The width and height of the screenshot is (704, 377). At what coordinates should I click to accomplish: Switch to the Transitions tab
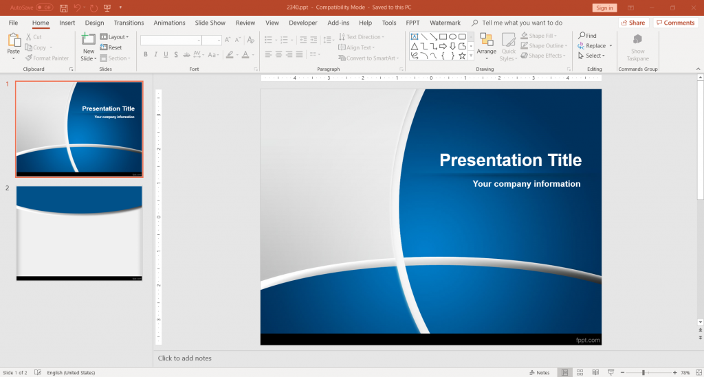129,23
